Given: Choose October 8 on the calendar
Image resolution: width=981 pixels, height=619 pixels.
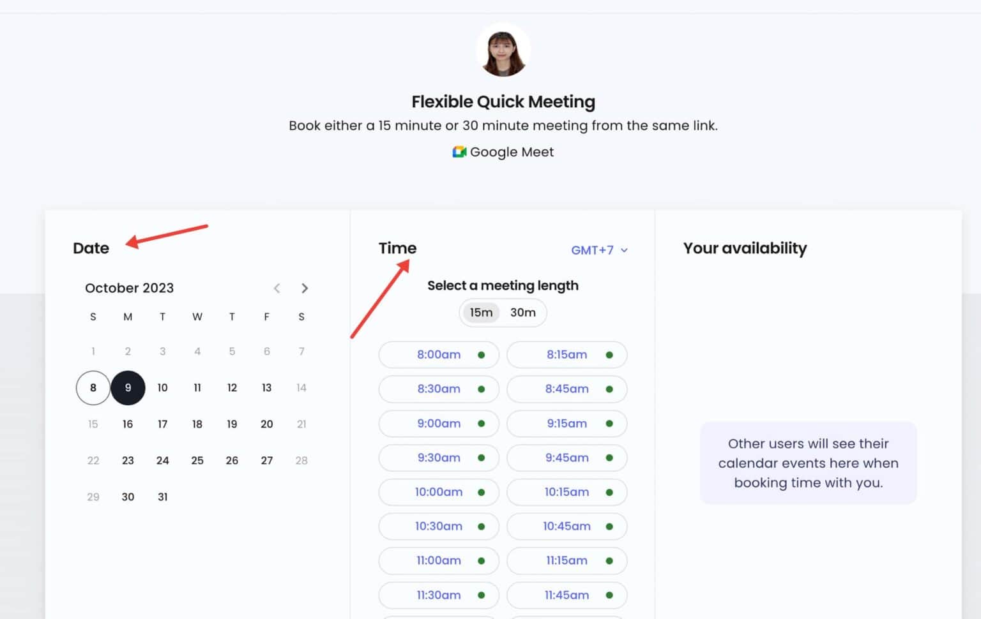Looking at the screenshot, I should point(93,388).
